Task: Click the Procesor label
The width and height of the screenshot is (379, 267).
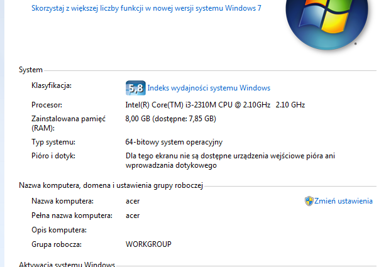Action: (47, 105)
